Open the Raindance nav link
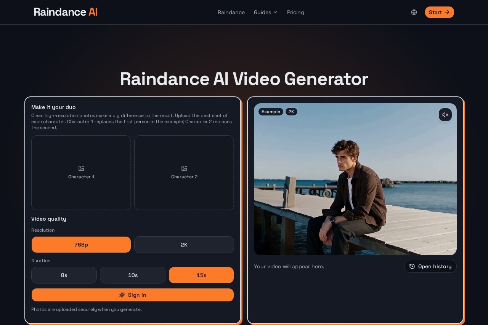 click(x=231, y=12)
